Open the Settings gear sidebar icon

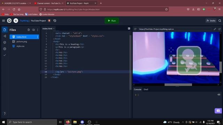5,49
